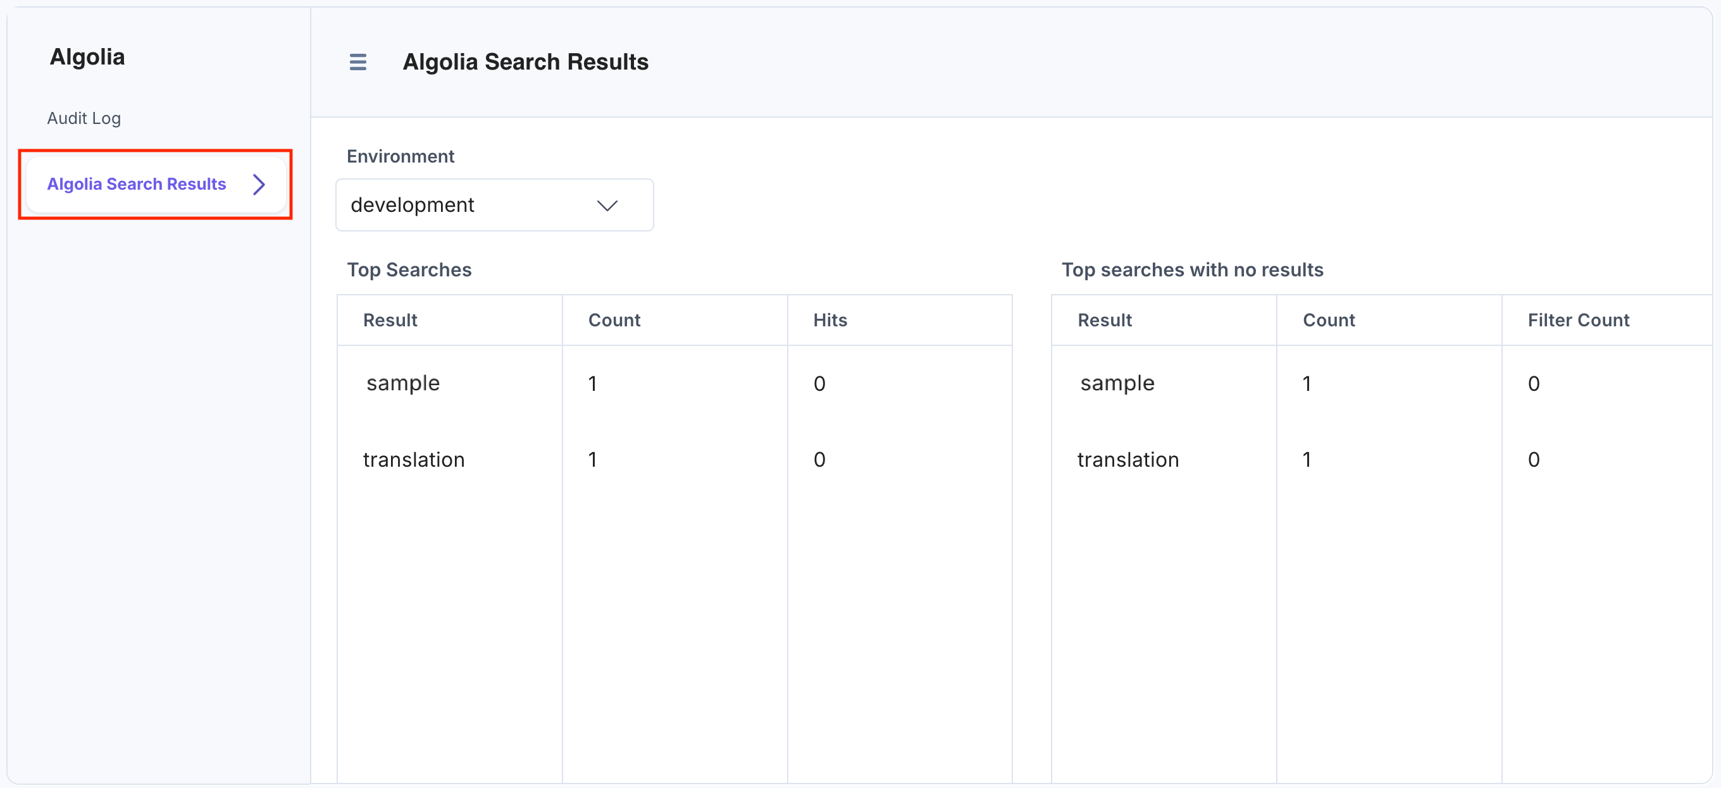
Task: Click the Count header in Top Searches
Action: pos(613,321)
